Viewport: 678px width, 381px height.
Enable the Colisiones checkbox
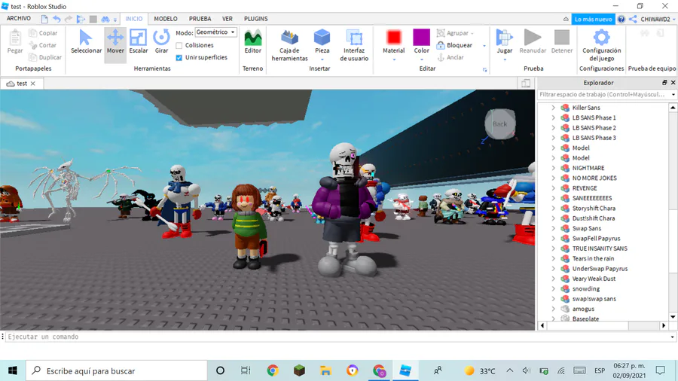tap(179, 45)
